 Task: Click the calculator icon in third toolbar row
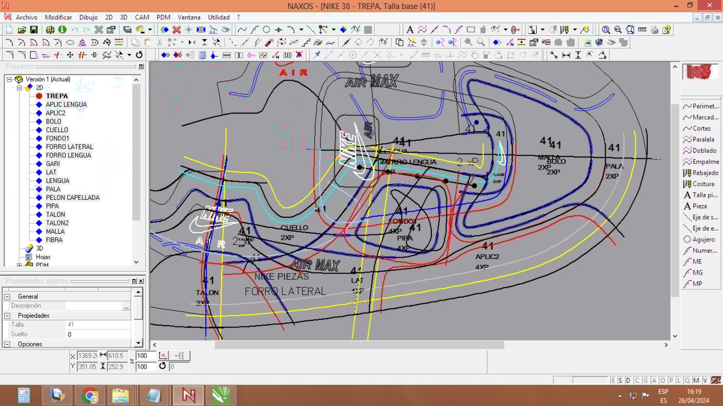(202, 55)
